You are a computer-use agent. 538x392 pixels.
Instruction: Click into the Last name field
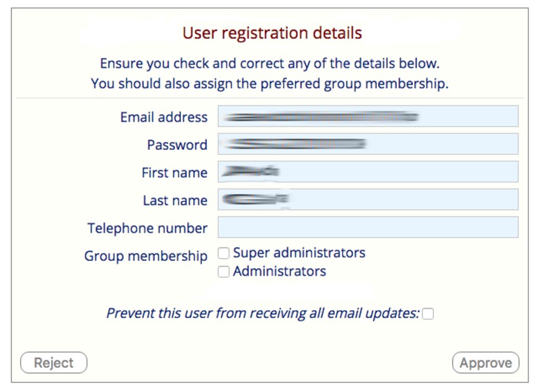pyautogui.click(x=368, y=200)
